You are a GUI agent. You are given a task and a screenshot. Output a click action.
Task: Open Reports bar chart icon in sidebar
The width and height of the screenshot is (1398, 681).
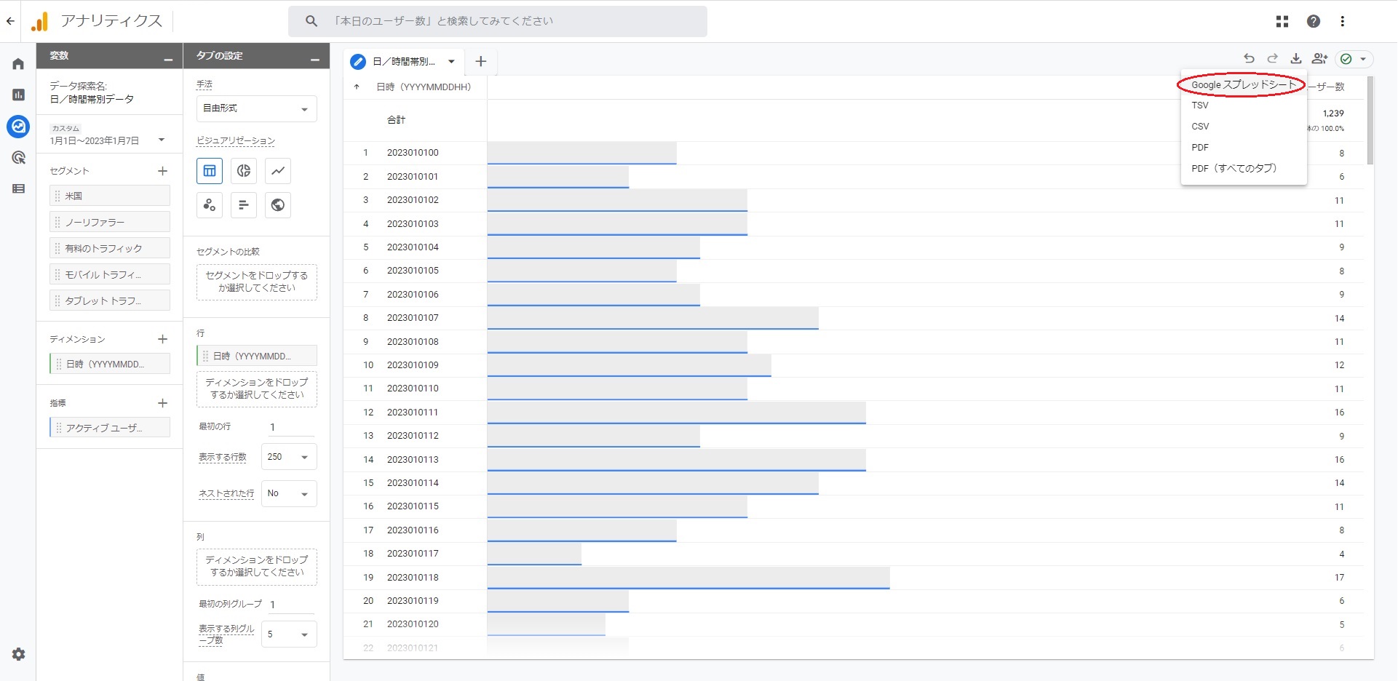18,95
